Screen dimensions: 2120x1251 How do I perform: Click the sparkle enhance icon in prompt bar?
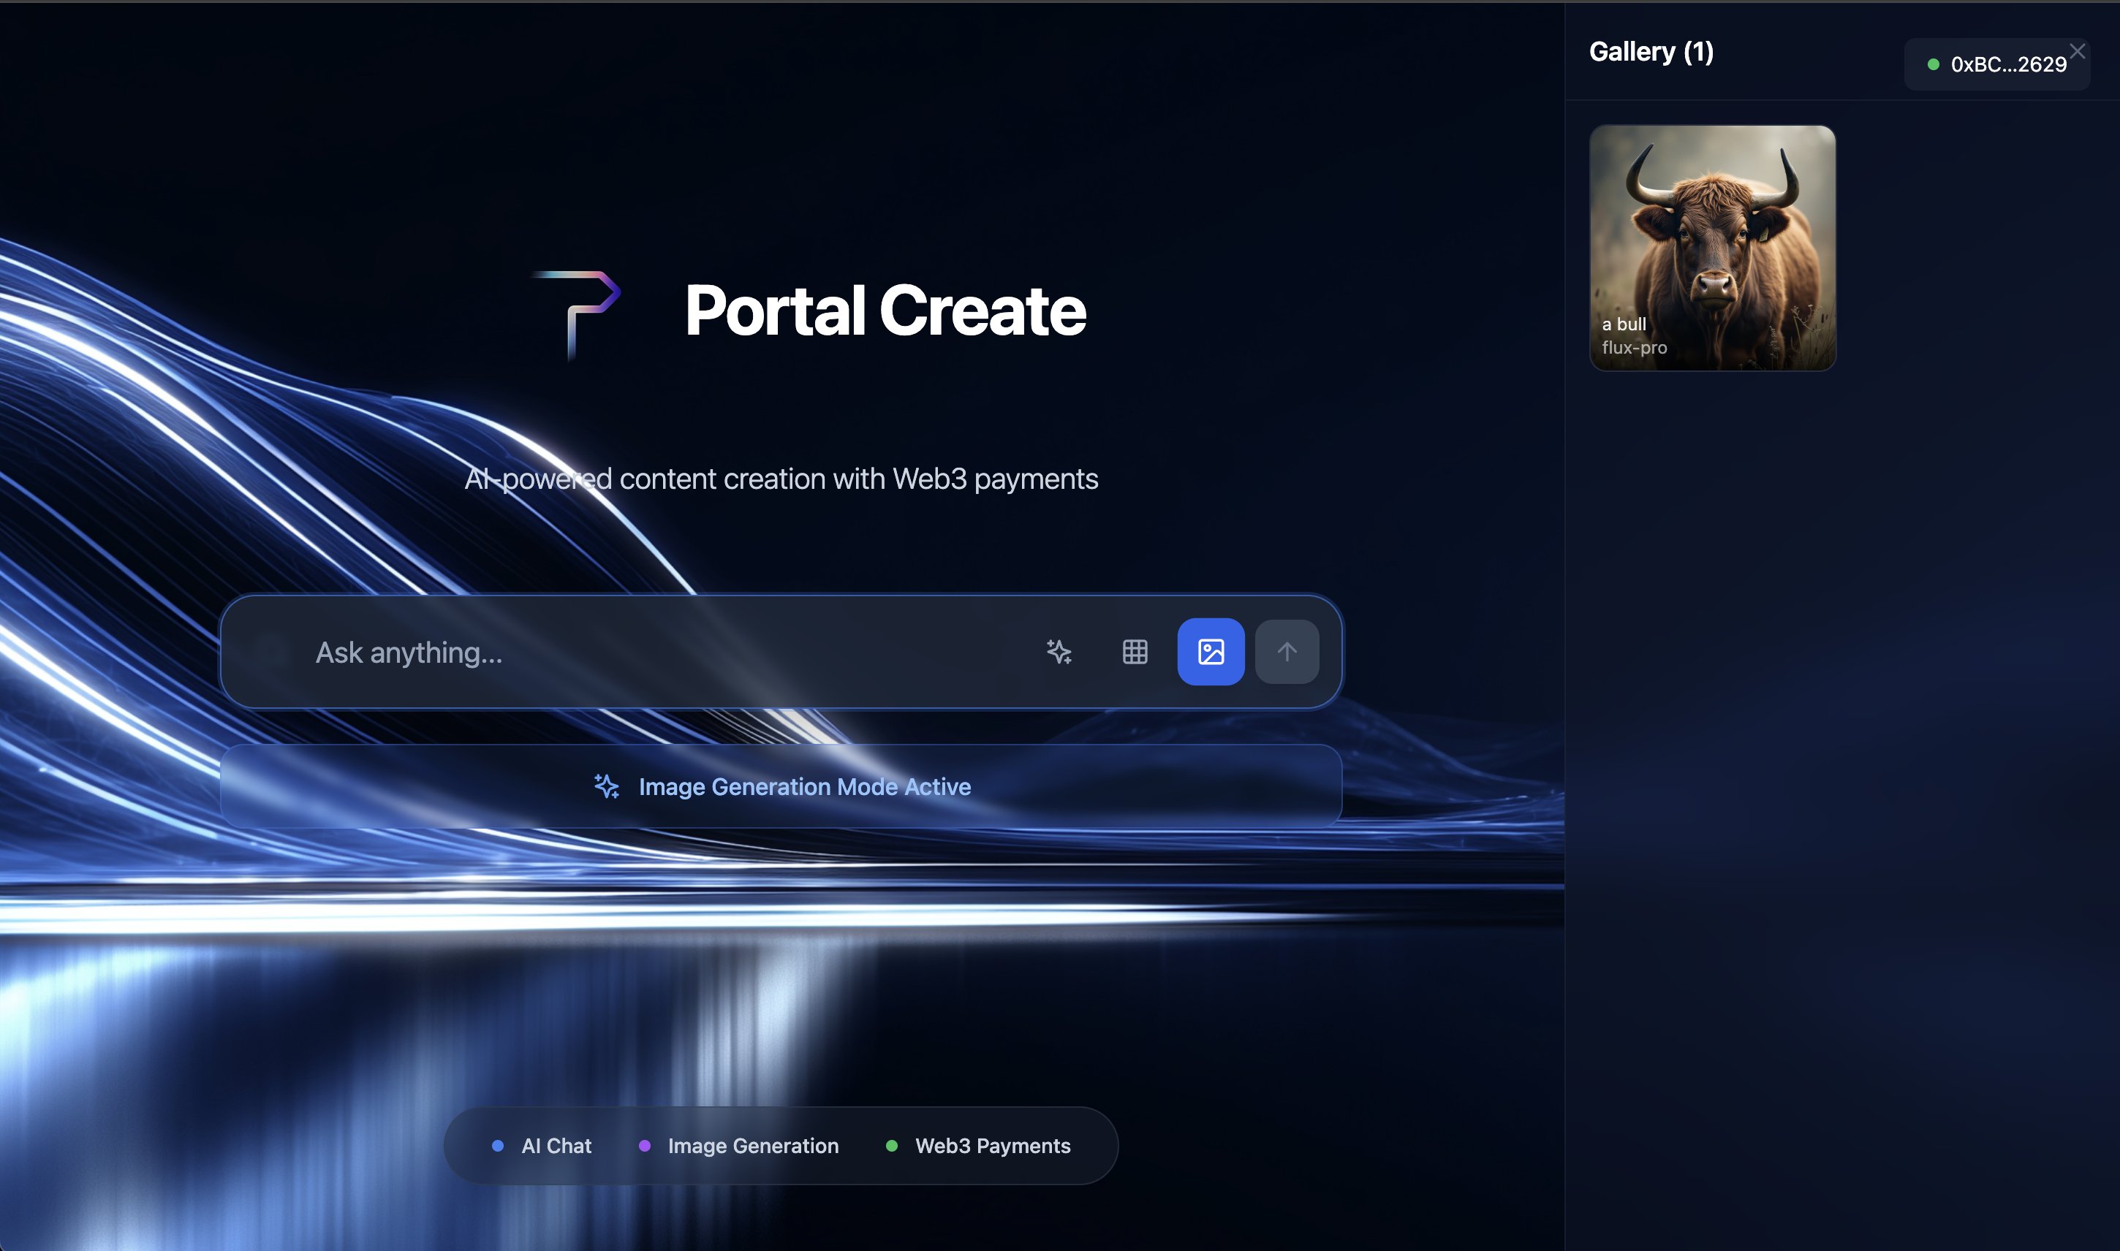(x=1059, y=652)
